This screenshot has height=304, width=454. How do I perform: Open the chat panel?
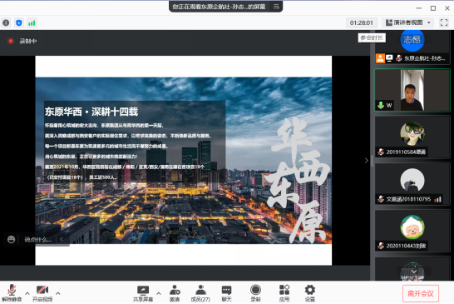click(x=226, y=293)
